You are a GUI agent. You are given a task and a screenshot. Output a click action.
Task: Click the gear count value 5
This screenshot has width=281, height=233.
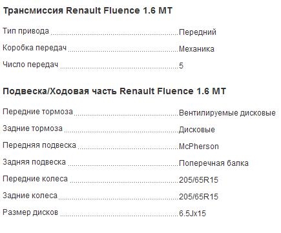[x=181, y=66]
